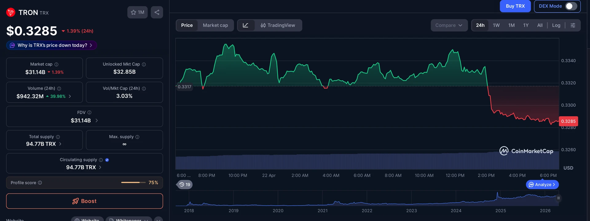Switch chart to TradingView mode
The height and width of the screenshot is (221, 590).
278,25
